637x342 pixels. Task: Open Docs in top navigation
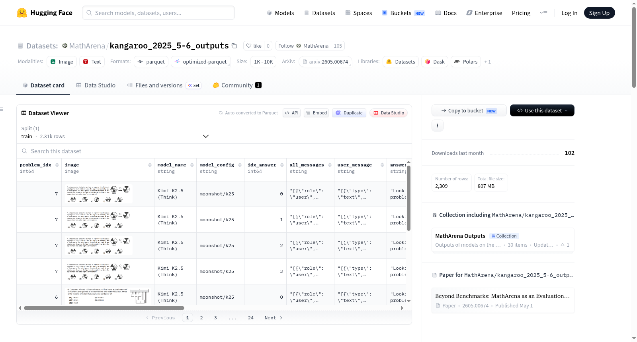(446, 13)
